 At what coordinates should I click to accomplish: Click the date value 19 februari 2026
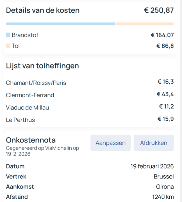152,166
